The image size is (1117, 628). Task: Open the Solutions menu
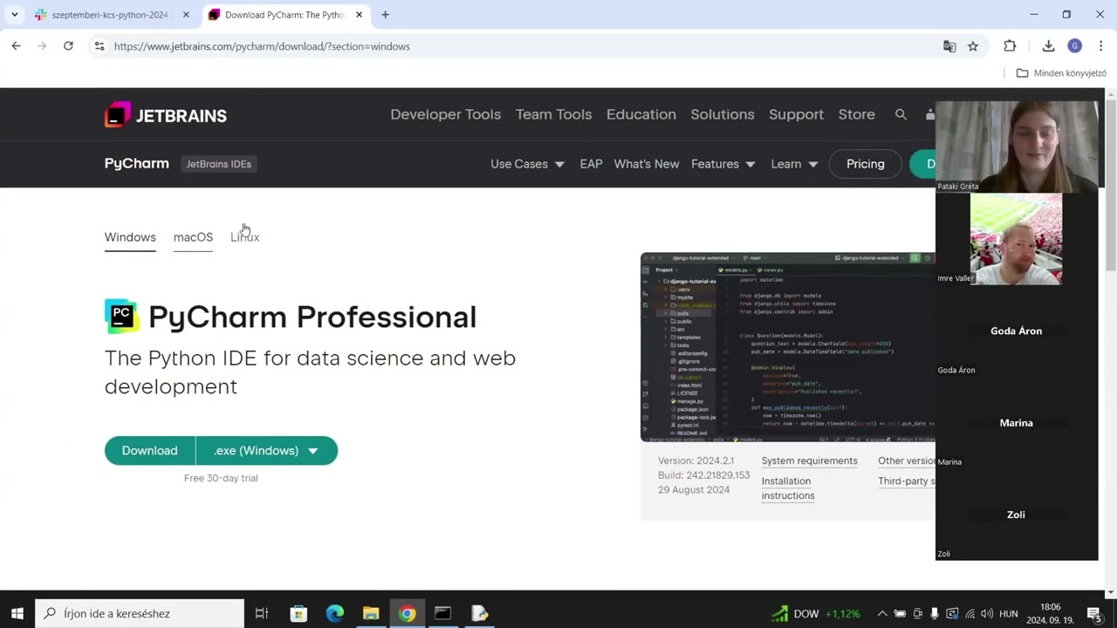tap(723, 114)
